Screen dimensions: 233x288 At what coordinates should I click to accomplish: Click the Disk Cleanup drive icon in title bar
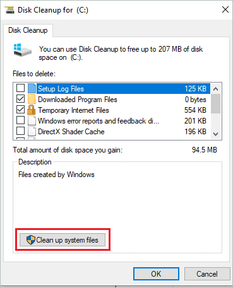[x=9, y=10]
